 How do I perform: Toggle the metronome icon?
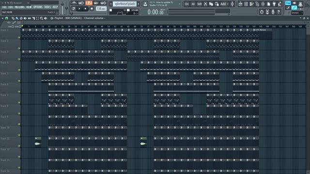click(x=74, y=3)
